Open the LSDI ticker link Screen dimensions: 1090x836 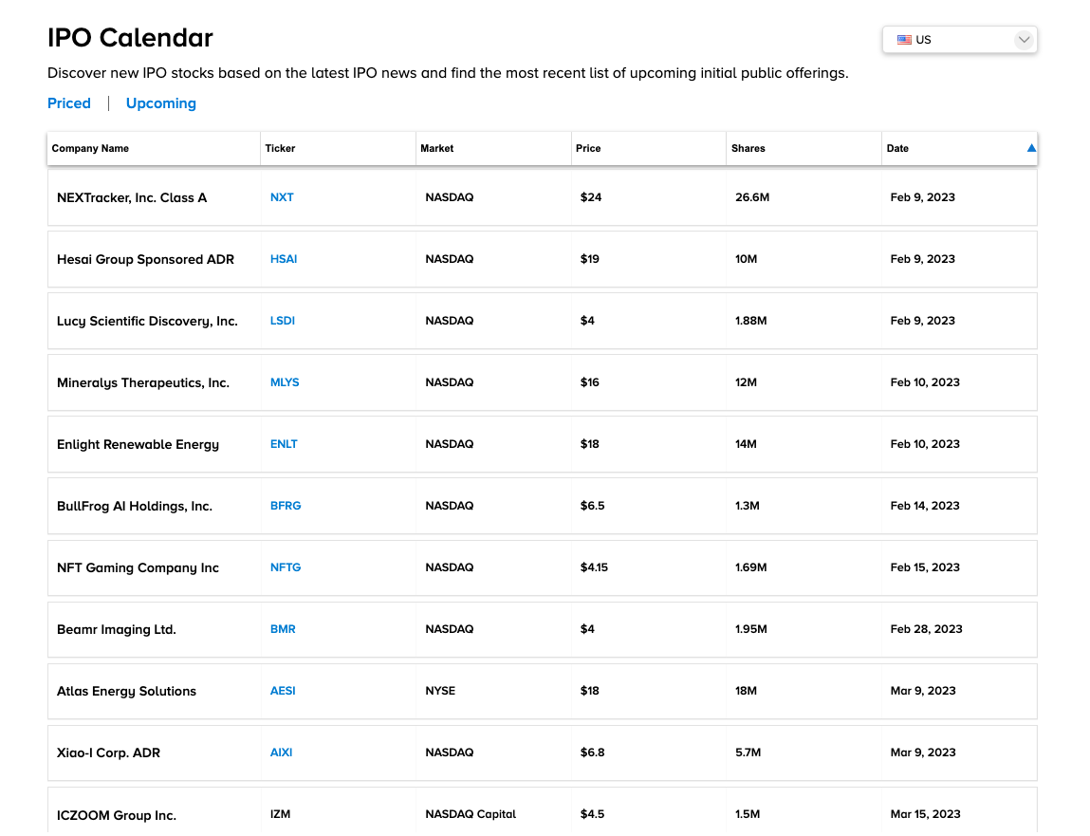tap(283, 321)
